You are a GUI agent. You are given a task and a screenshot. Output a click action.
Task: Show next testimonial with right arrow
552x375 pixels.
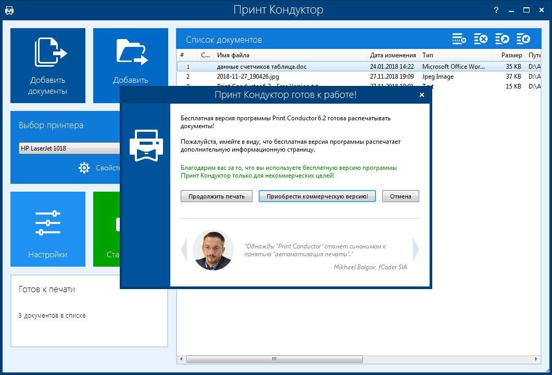pos(416,249)
